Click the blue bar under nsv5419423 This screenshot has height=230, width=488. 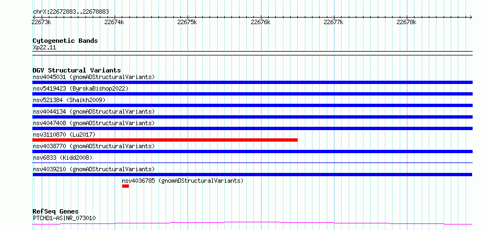coord(252,94)
